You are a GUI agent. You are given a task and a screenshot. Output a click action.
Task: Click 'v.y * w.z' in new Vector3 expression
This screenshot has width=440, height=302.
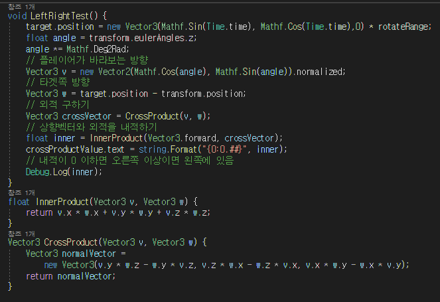tap(119, 265)
